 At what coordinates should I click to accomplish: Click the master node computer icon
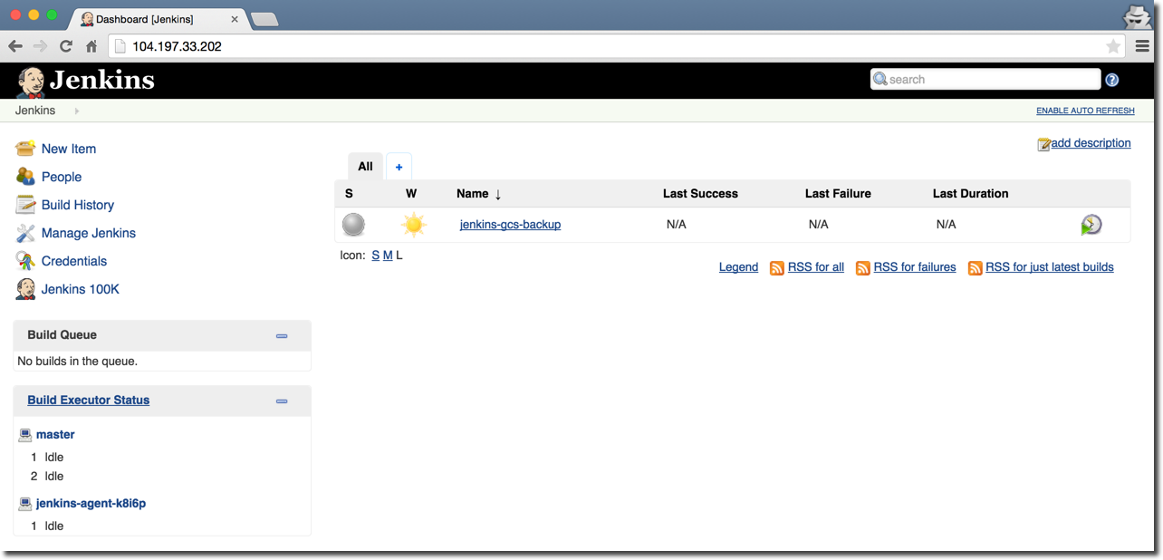(25, 435)
